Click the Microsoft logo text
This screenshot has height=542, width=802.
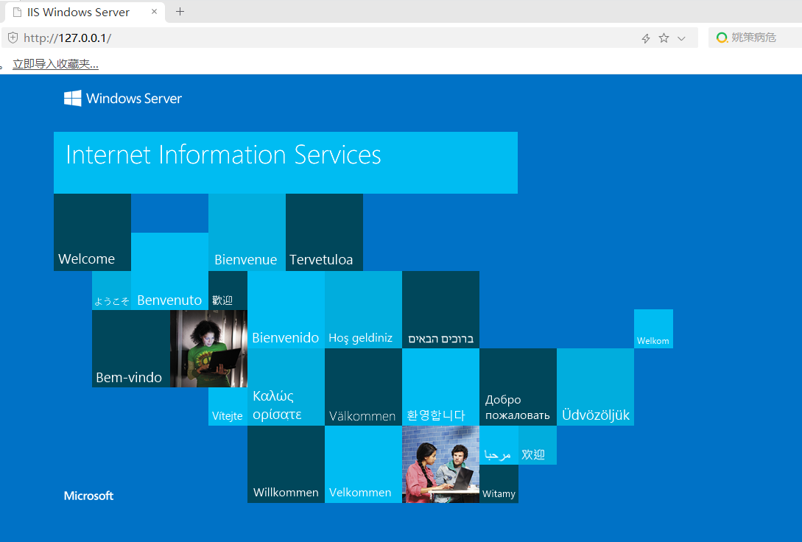(x=88, y=496)
